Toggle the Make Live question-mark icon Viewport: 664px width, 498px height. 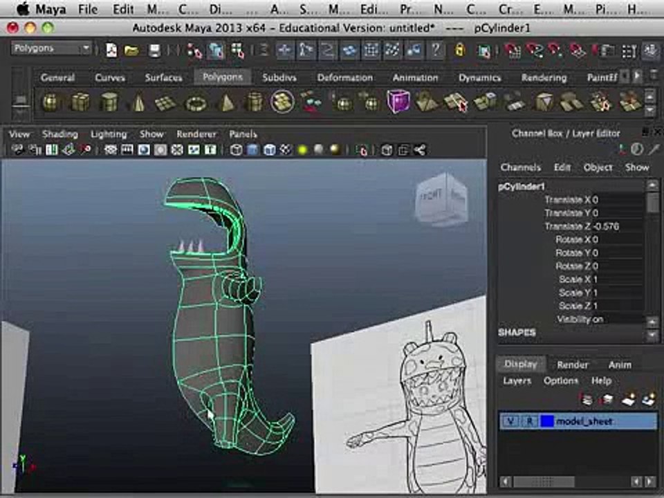pyautogui.click(x=436, y=50)
